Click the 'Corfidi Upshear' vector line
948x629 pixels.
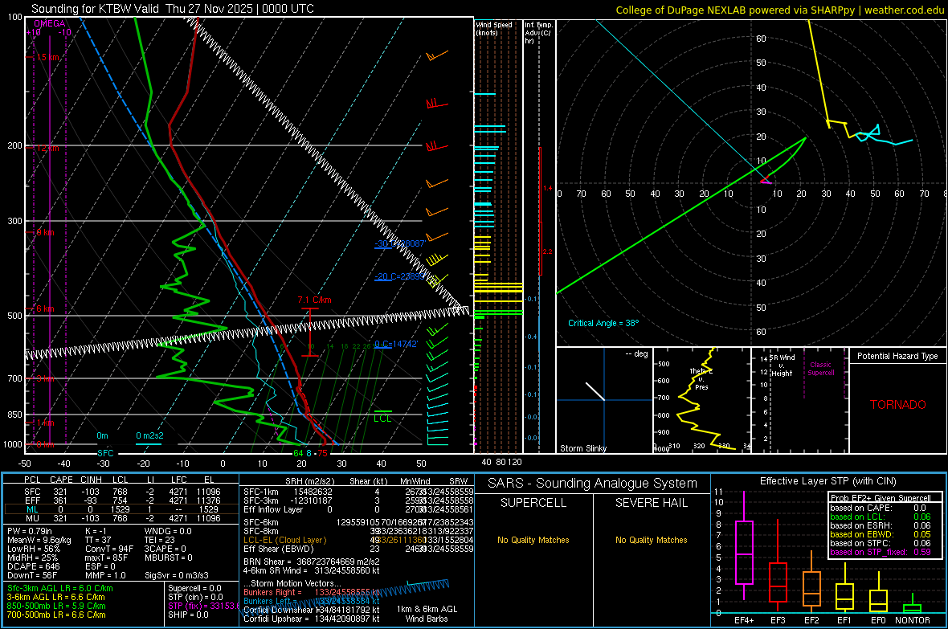click(x=312, y=619)
